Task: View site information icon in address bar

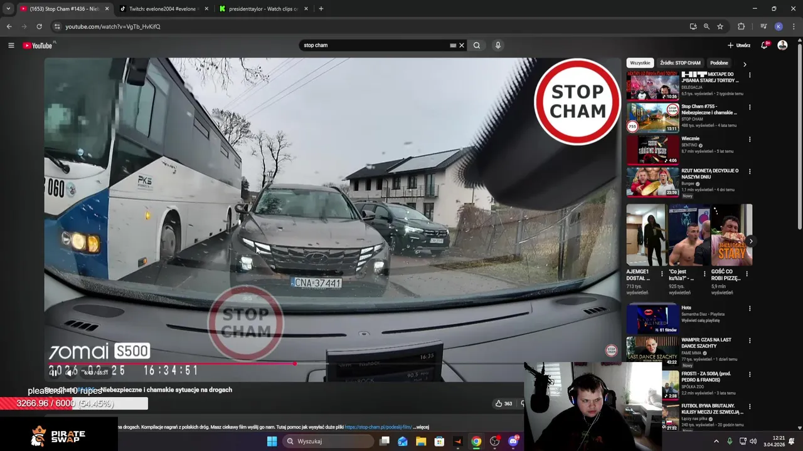Action: pyautogui.click(x=57, y=26)
